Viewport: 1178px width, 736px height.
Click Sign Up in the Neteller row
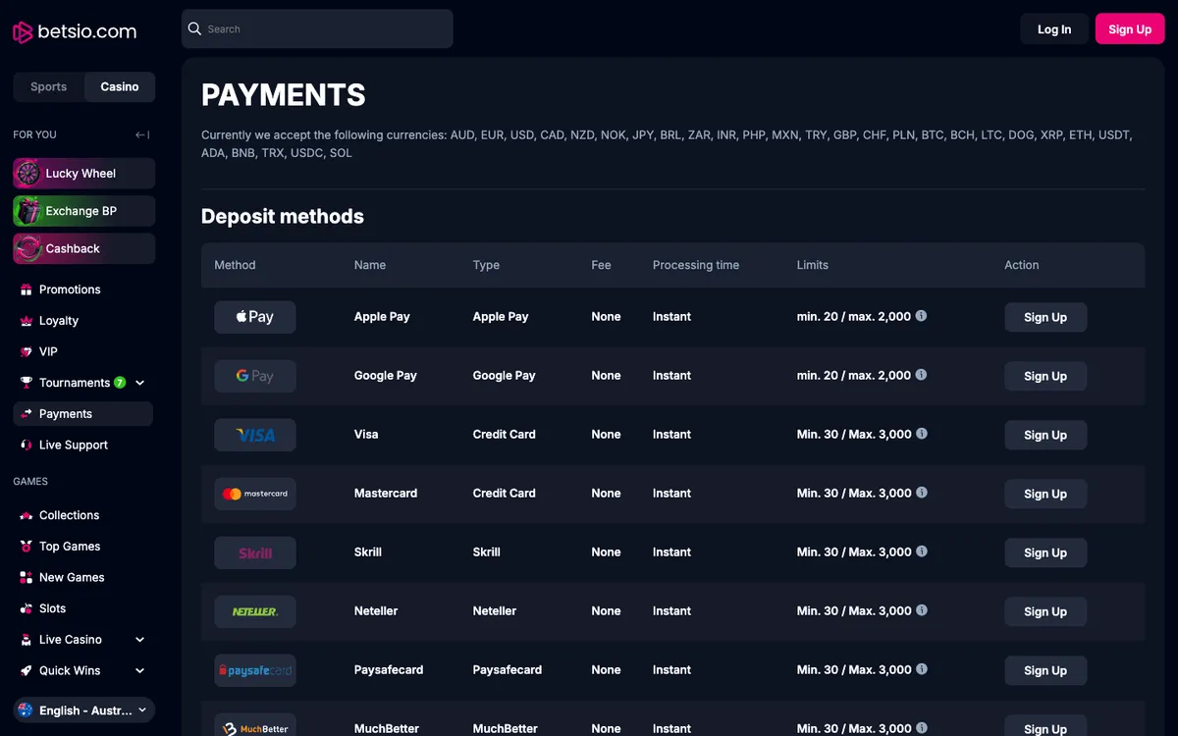pyautogui.click(x=1045, y=611)
